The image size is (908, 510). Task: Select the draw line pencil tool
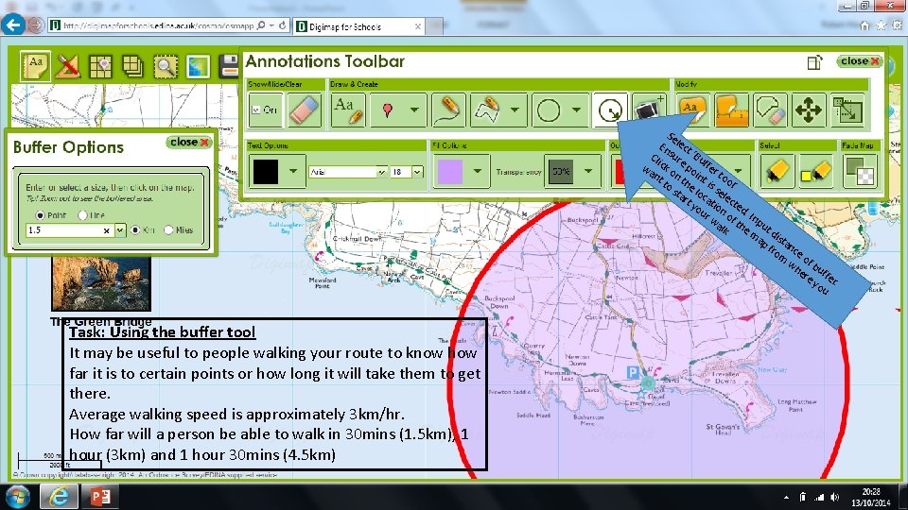(448, 110)
